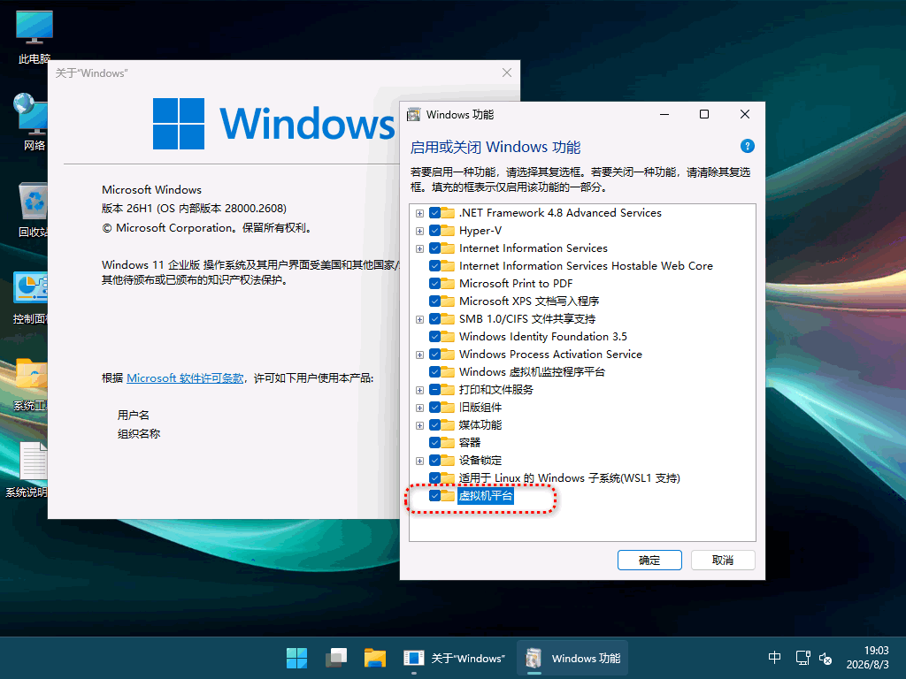The image size is (906, 679).
Task: Toggle the 容器 checkbox
Action: 435,442
